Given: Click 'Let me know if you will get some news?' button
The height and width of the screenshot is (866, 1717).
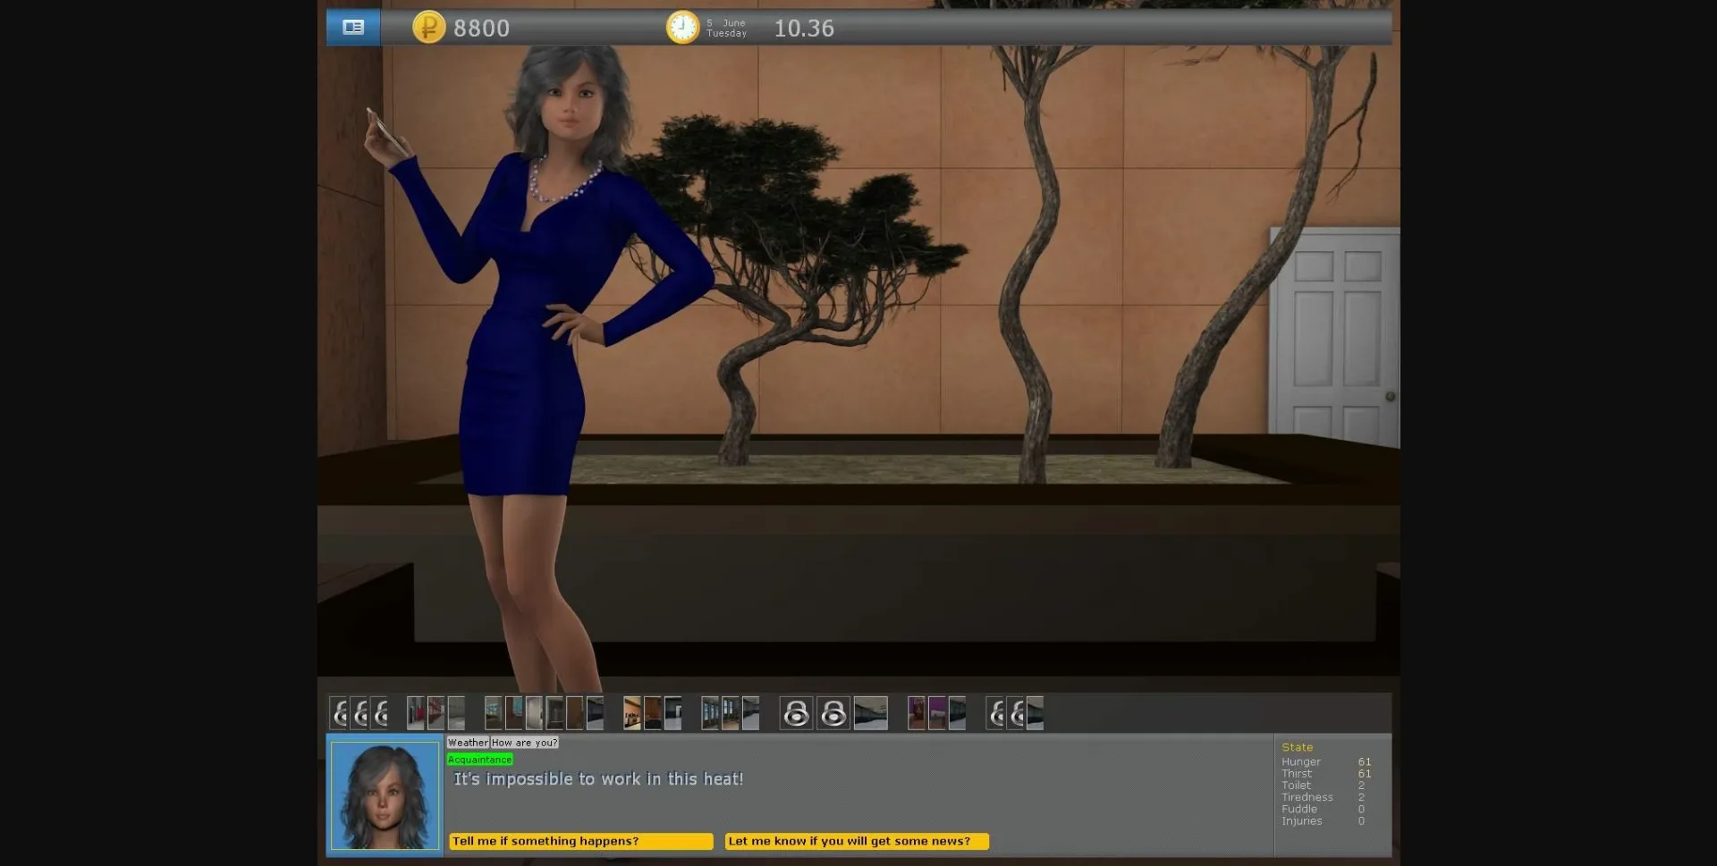Looking at the screenshot, I should pyautogui.click(x=856, y=841).
